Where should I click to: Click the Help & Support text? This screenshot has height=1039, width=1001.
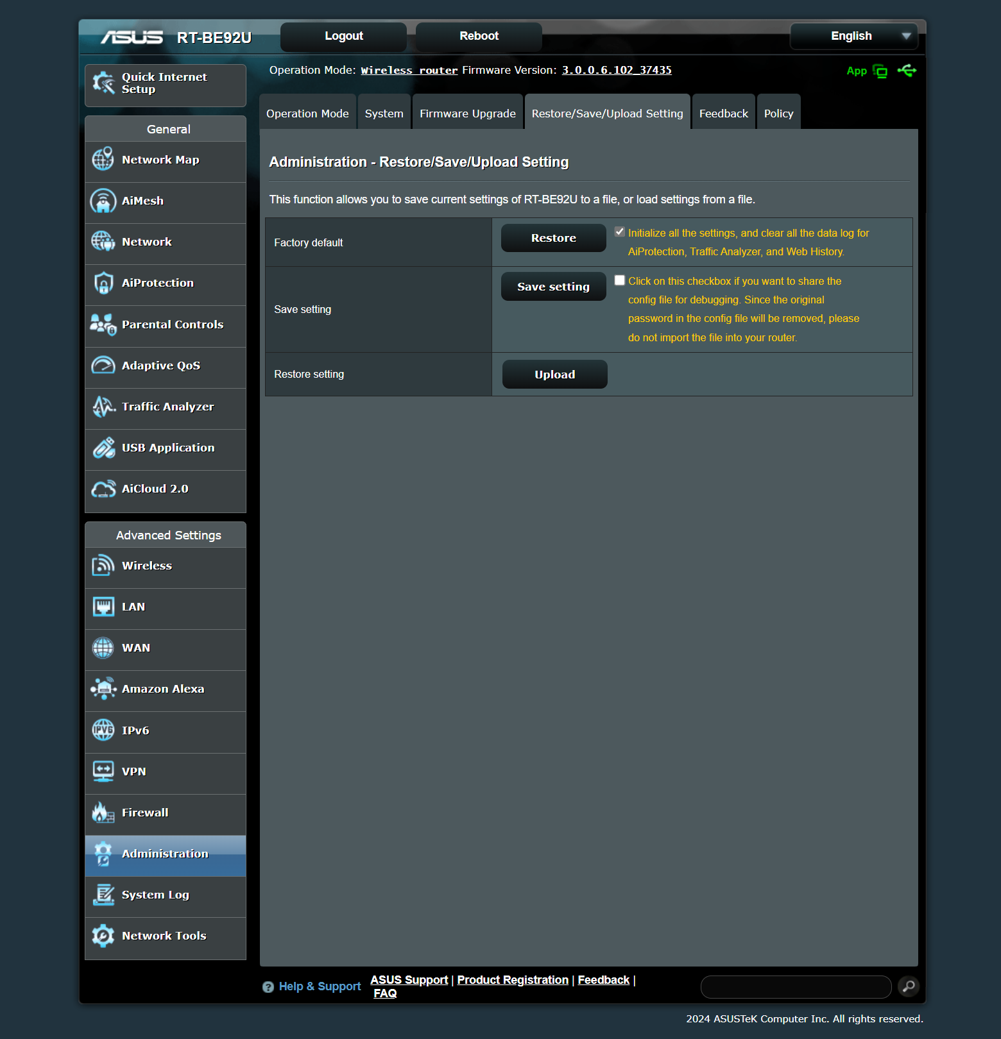point(320,986)
